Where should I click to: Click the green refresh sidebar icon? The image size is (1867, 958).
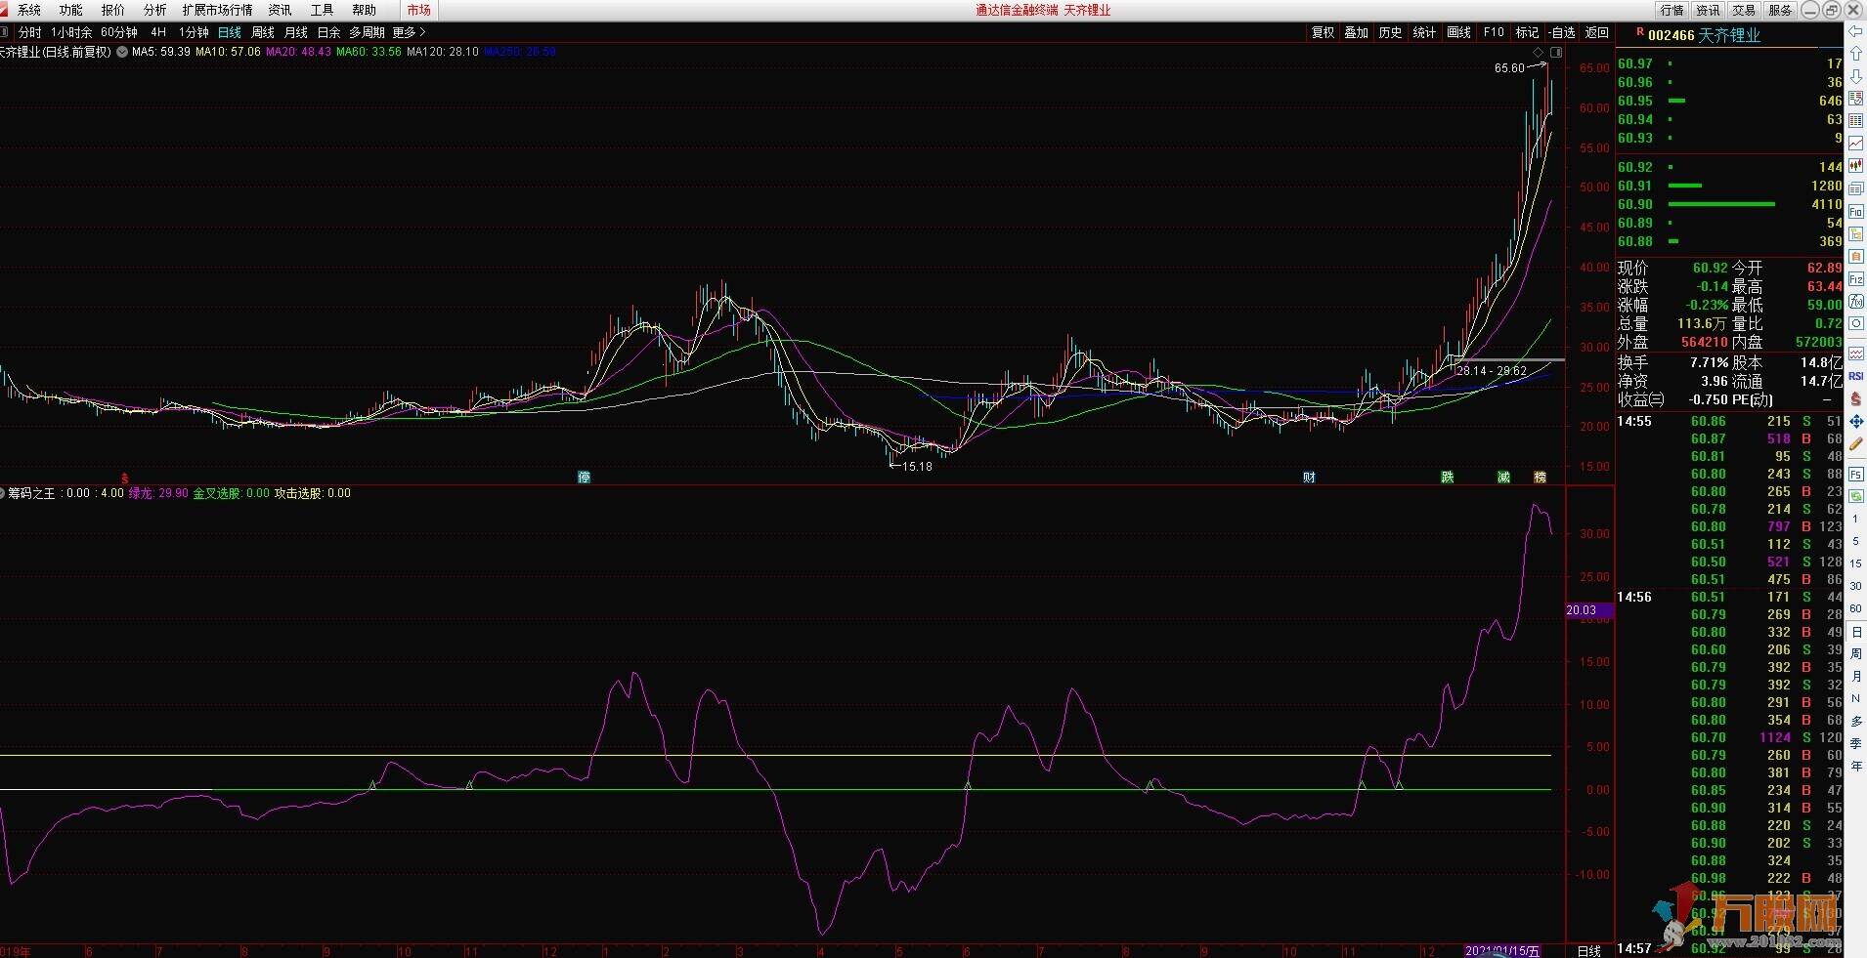[1855, 496]
